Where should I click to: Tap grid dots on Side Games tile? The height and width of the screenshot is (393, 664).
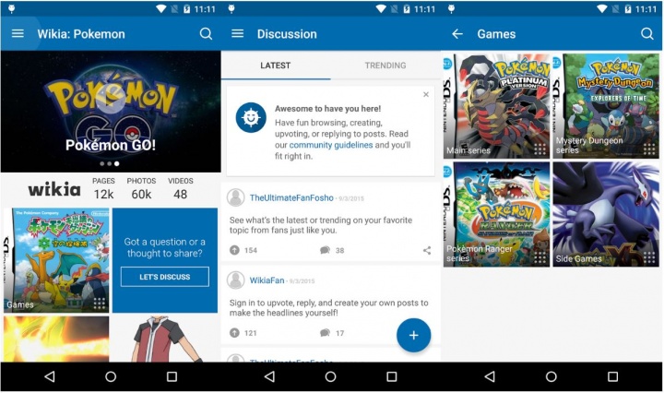pyautogui.click(x=649, y=257)
